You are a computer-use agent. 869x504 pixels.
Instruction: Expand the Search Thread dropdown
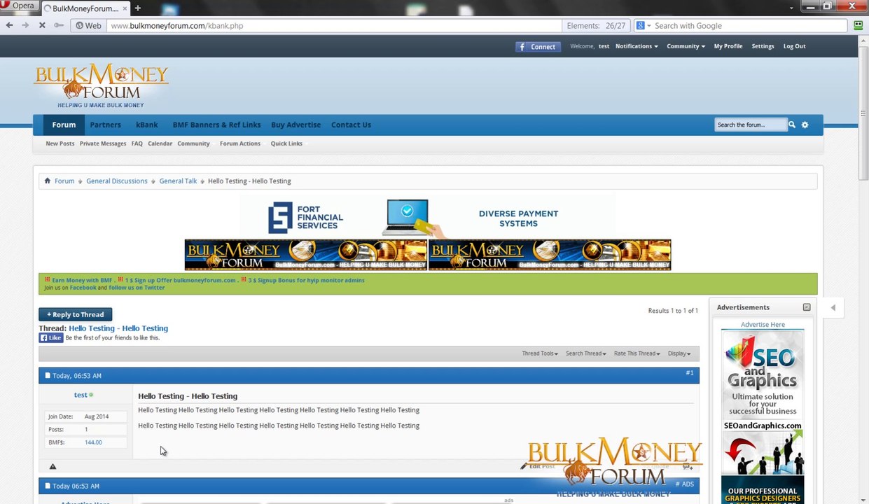586,353
